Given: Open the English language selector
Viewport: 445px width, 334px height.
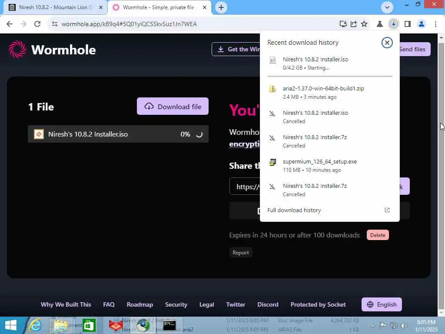Looking at the screenshot, I should coord(382,304).
